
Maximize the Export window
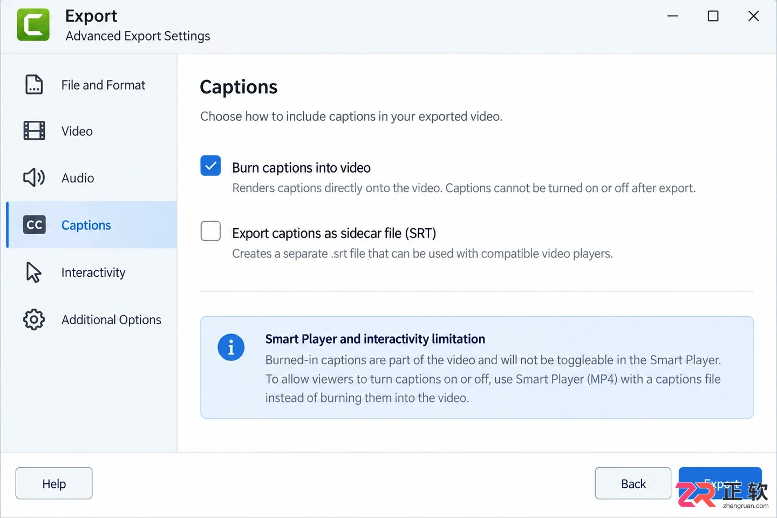coord(713,16)
